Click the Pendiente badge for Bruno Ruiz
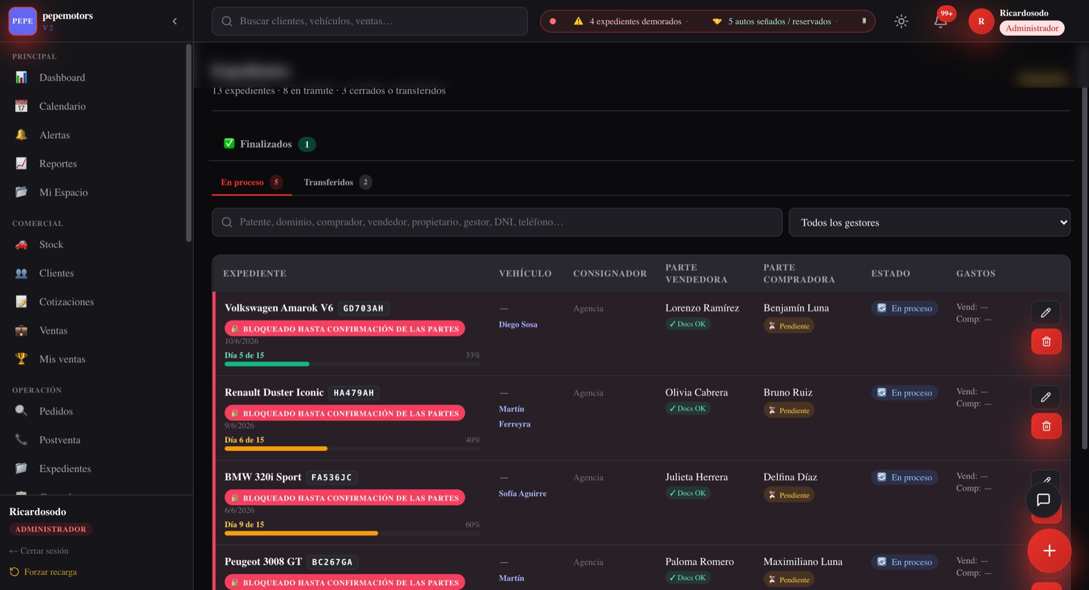The width and height of the screenshot is (1089, 590). coord(789,410)
